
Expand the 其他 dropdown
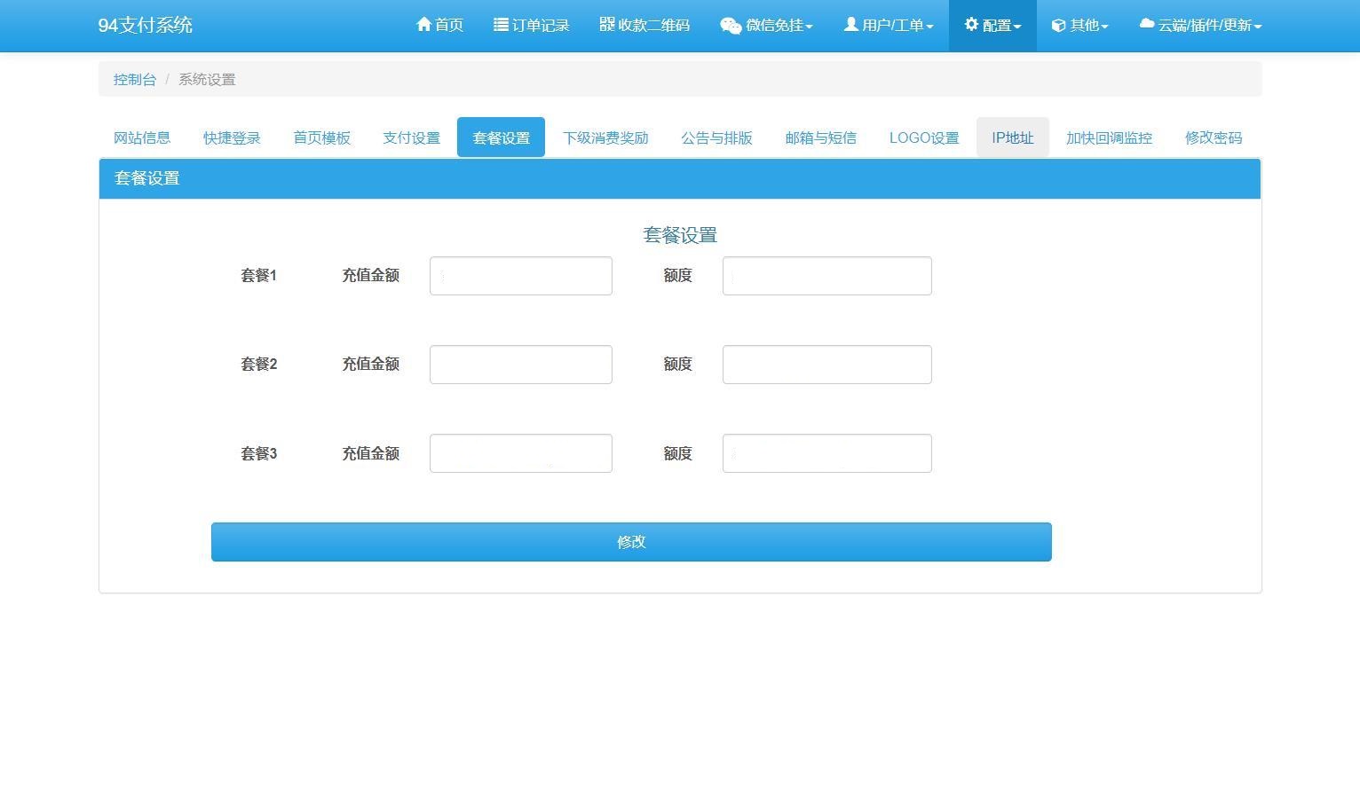1079,25
